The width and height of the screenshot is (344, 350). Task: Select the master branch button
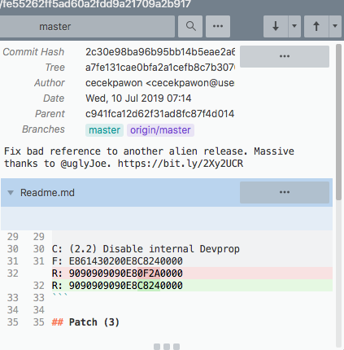click(x=87, y=26)
